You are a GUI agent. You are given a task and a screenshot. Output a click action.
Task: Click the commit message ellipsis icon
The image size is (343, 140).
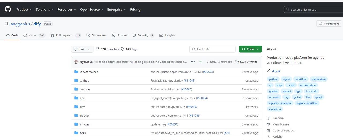pos(193,62)
